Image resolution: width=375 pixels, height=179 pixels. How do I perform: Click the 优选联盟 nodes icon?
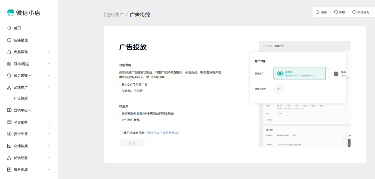click(x=9, y=158)
